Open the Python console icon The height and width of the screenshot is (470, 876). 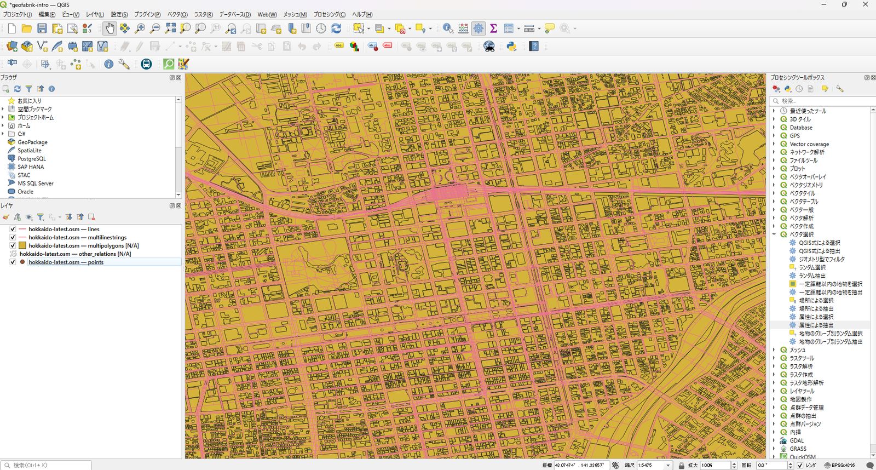click(x=511, y=47)
